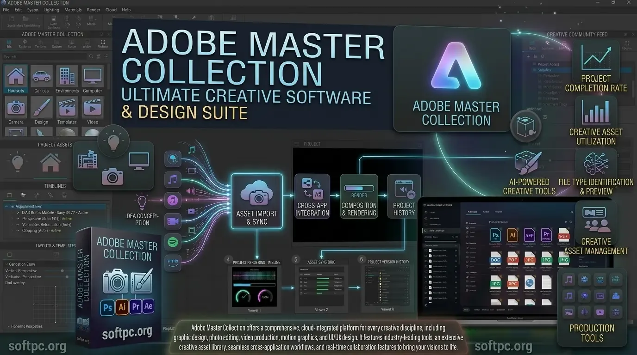Select the Design paintbrush asset icon
This screenshot has height=355, width=637.
[x=41, y=107]
